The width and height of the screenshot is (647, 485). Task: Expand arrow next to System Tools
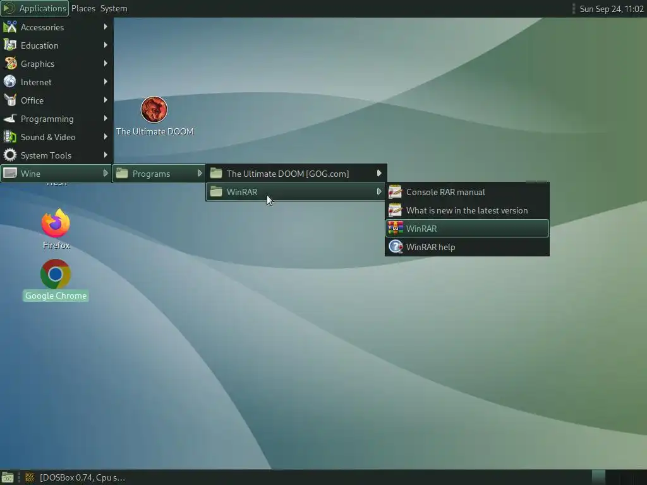pyautogui.click(x=106, y=155)
